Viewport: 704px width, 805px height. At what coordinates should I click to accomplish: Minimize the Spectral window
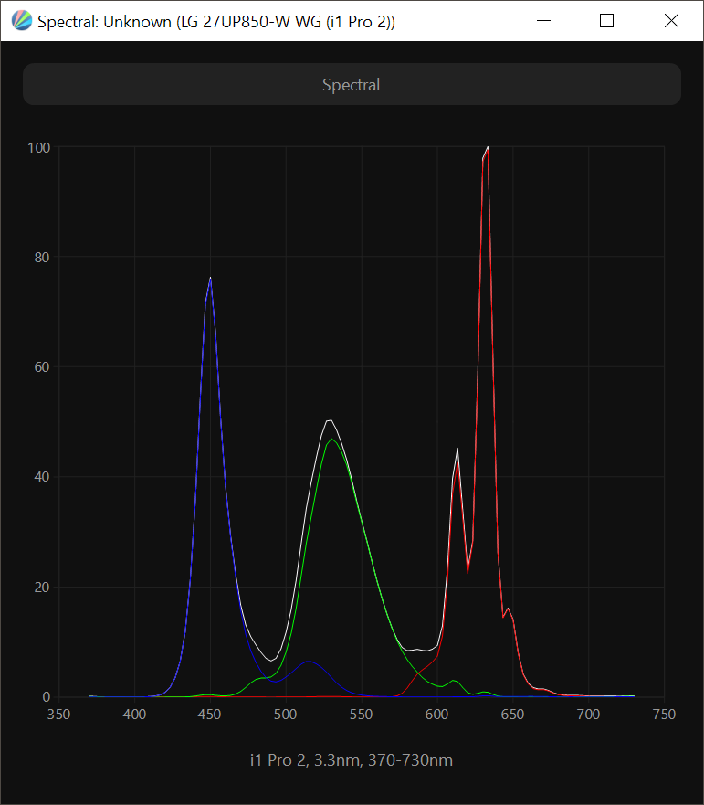(x=543, y=21)
